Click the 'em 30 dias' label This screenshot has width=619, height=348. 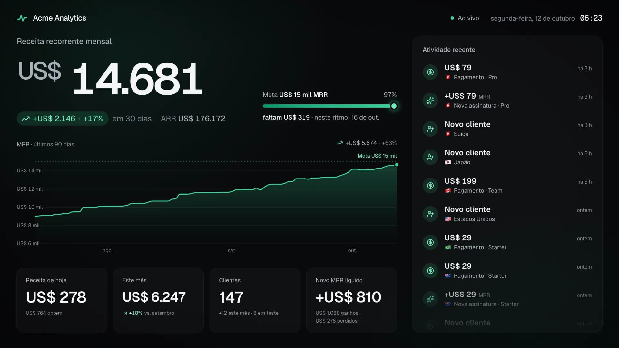(x=132, y=119)
